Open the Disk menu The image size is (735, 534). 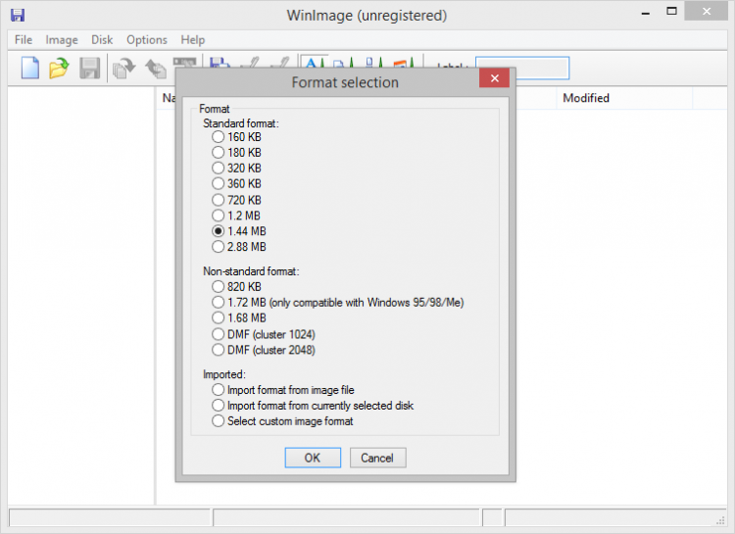tap(102, 40)
